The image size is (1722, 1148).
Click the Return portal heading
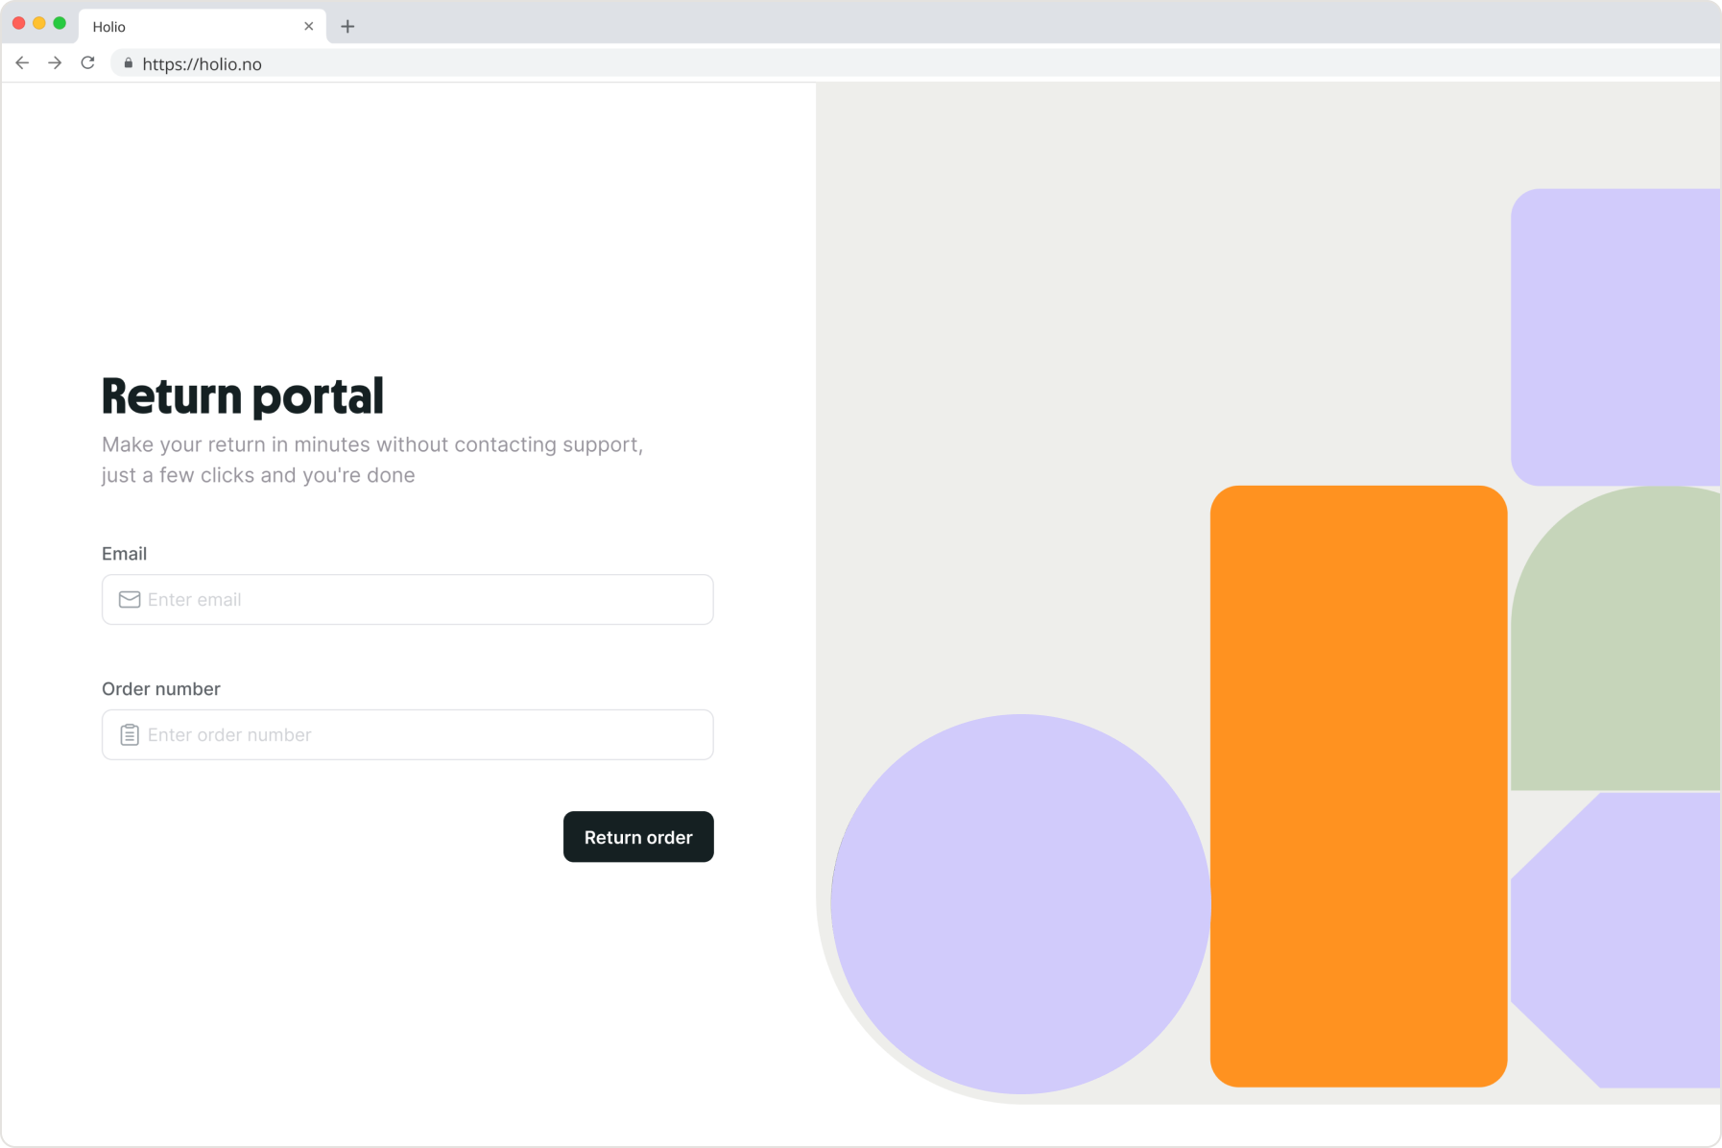[243, 396]
